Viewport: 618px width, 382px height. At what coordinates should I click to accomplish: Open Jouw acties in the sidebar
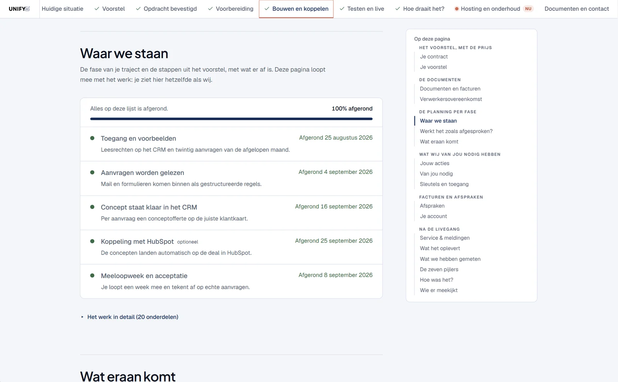click(435, 163)
